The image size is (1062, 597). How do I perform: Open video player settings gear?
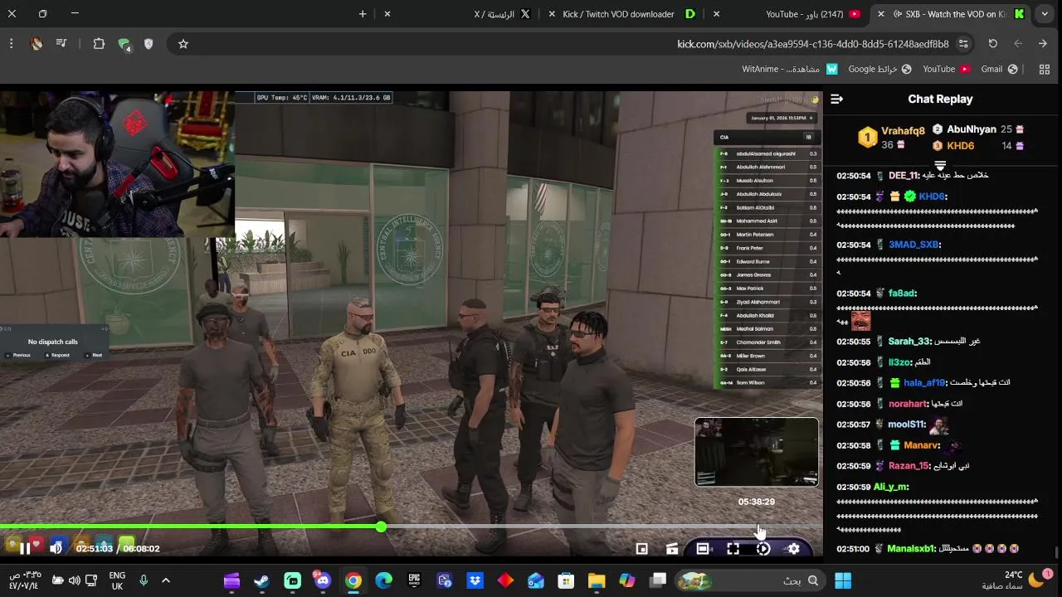point(794,548)
